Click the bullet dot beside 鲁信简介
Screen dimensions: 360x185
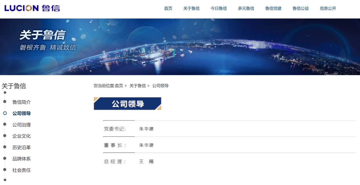point(5,101)
